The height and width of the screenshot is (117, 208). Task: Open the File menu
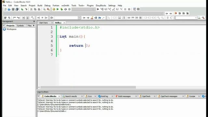(5, 6)
